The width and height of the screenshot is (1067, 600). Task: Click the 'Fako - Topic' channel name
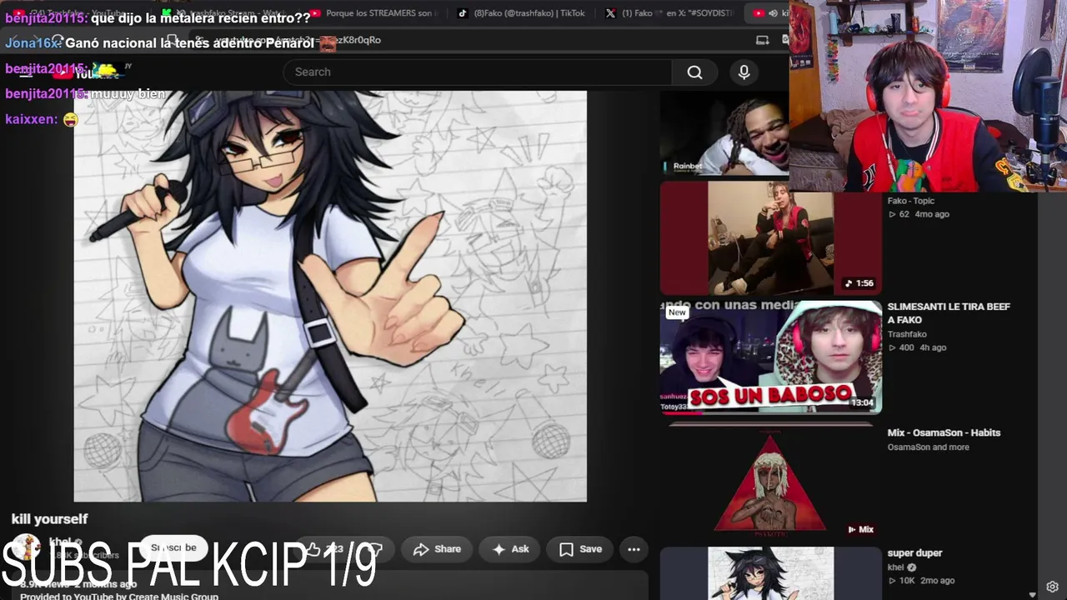click(x=911, y=201)
